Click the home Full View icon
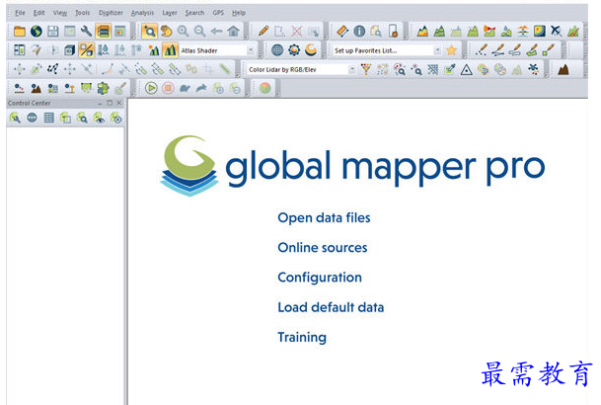The height and width of the screenshot is (405, 601). click(233, 31)
